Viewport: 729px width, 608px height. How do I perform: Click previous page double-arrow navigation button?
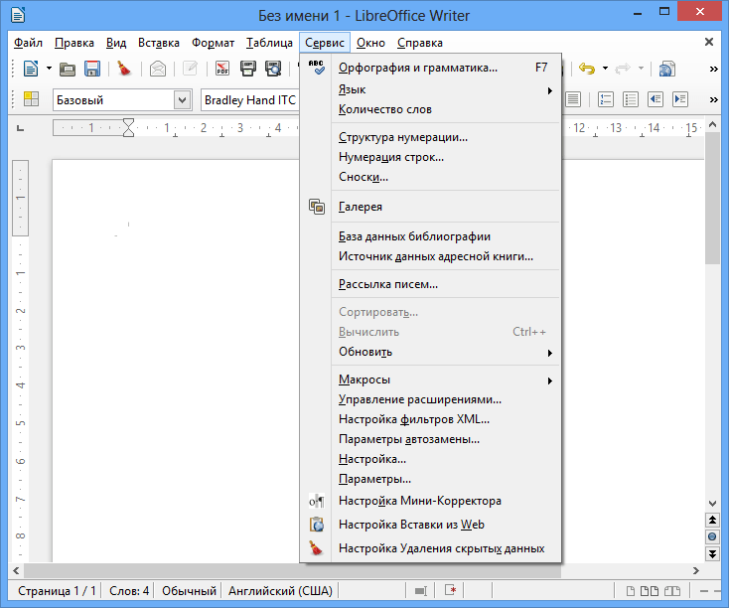712,521
